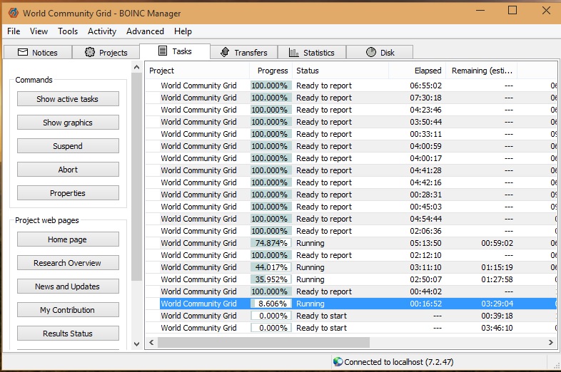
Task: Click the BOINC logo in title bar
Action: pyautogui.click(x=14, y=13)
